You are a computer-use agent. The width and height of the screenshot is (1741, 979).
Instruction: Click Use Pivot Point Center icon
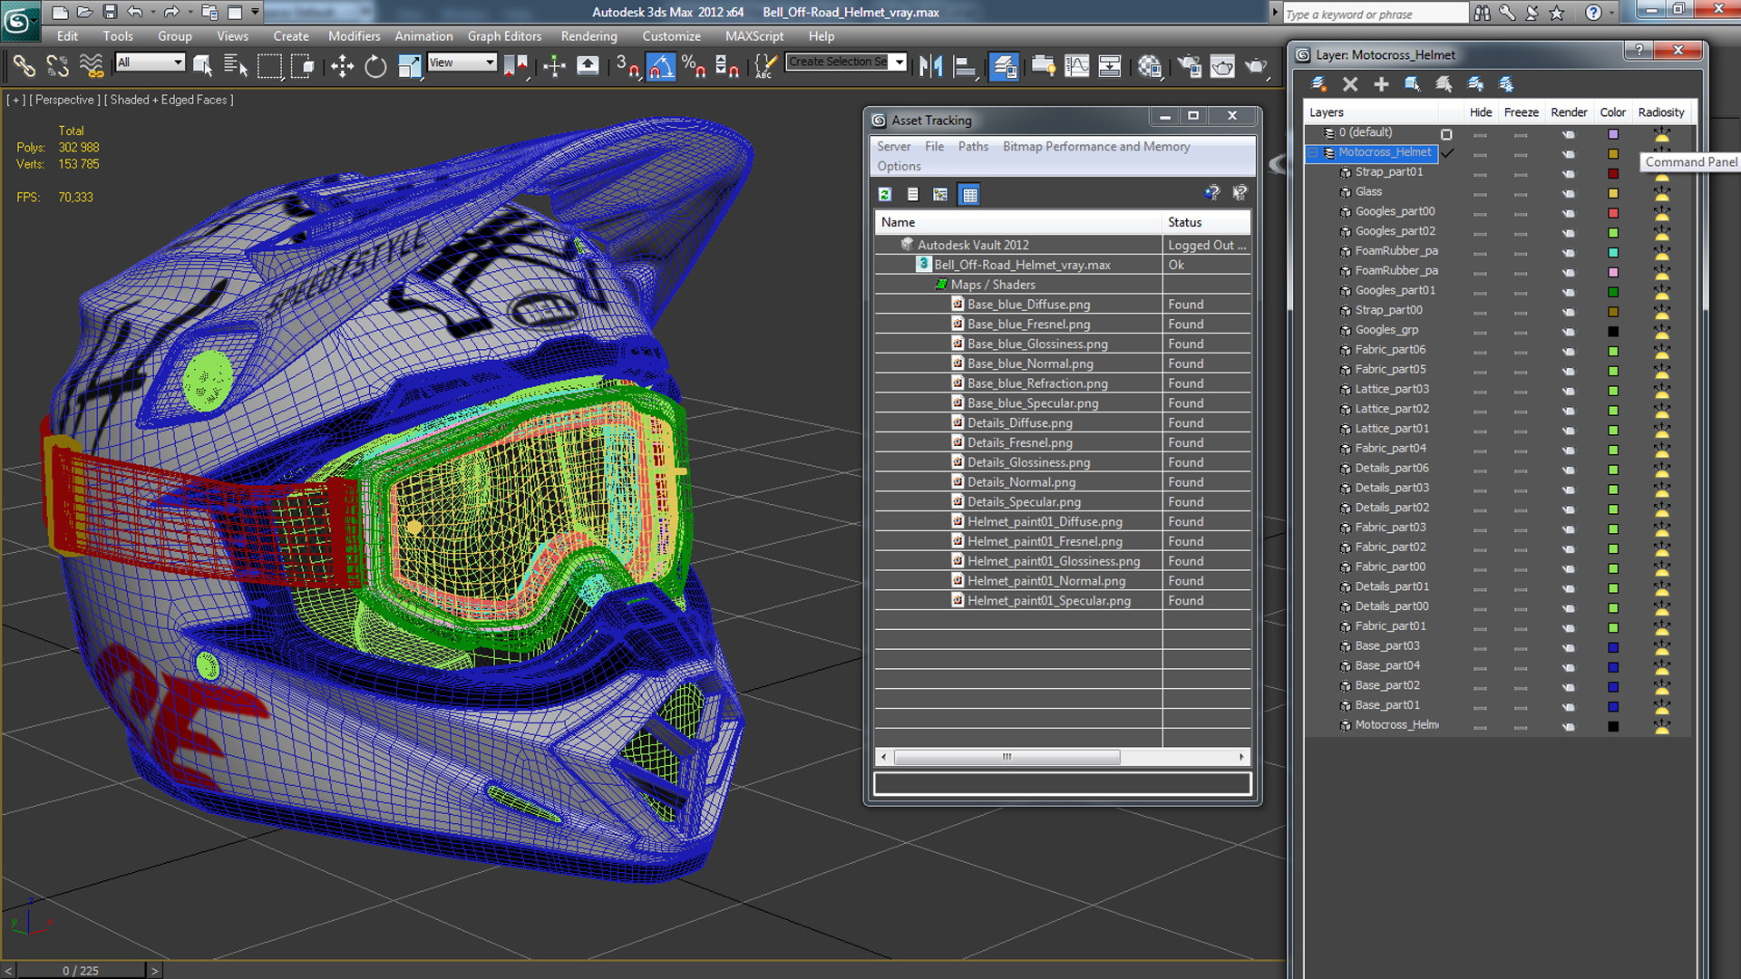(515, 65)
